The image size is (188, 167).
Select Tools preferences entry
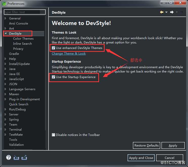click(13, 140)
